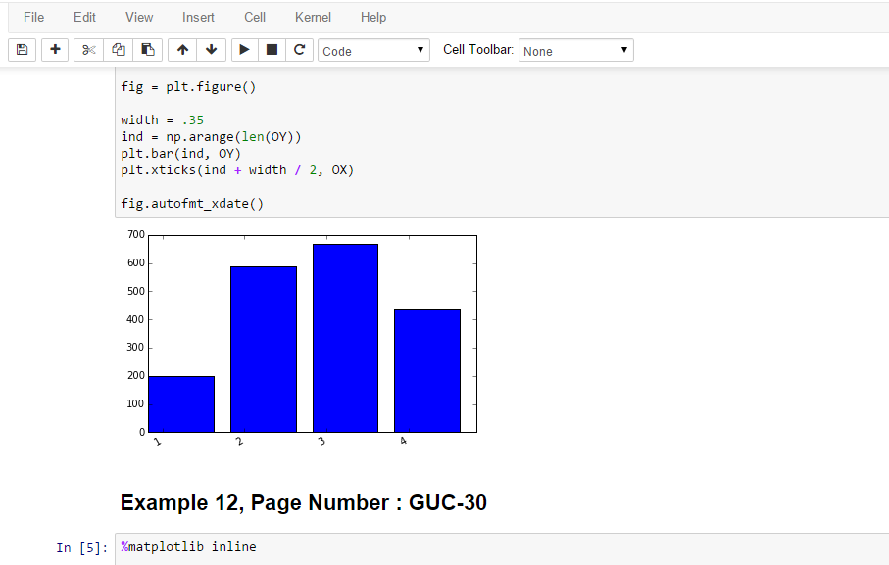The image size is (889, 565).
Task: Click the save notebook icon
Action: (23, 50)
